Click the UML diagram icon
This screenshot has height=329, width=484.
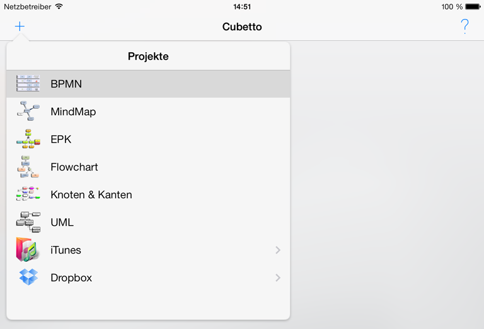point(28,222)
